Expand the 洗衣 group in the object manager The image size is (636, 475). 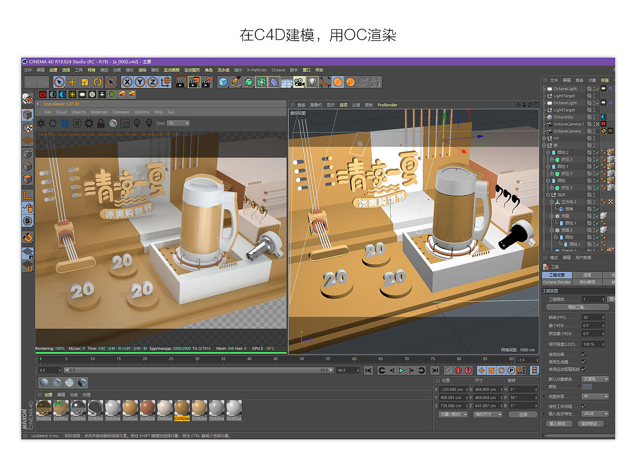(x=548, y=195)
